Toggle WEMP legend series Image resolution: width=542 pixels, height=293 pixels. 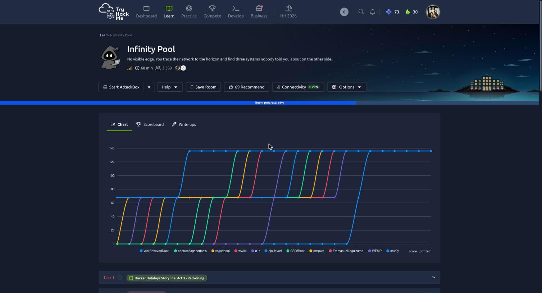point(374,251)
